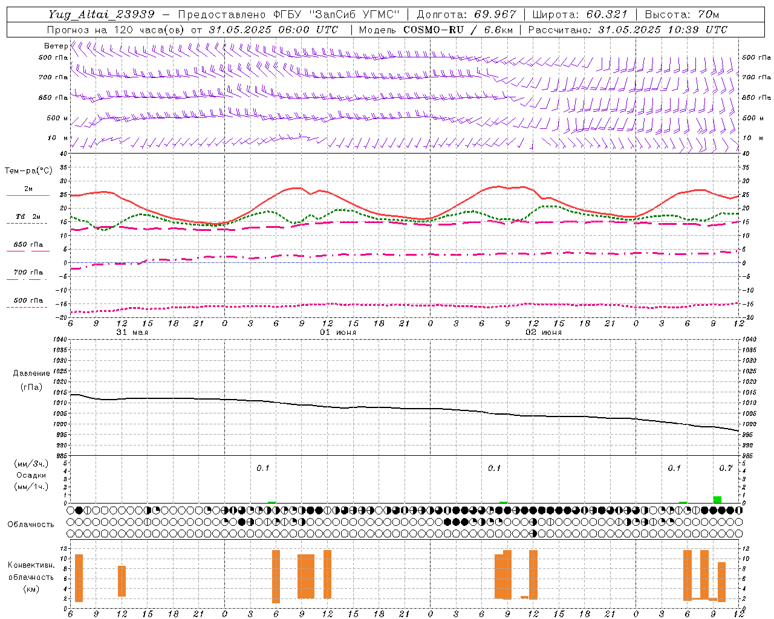Viewport: 774px width, 619px height.
Task: Click the 02 июня date label
Action: pos(544,332)
